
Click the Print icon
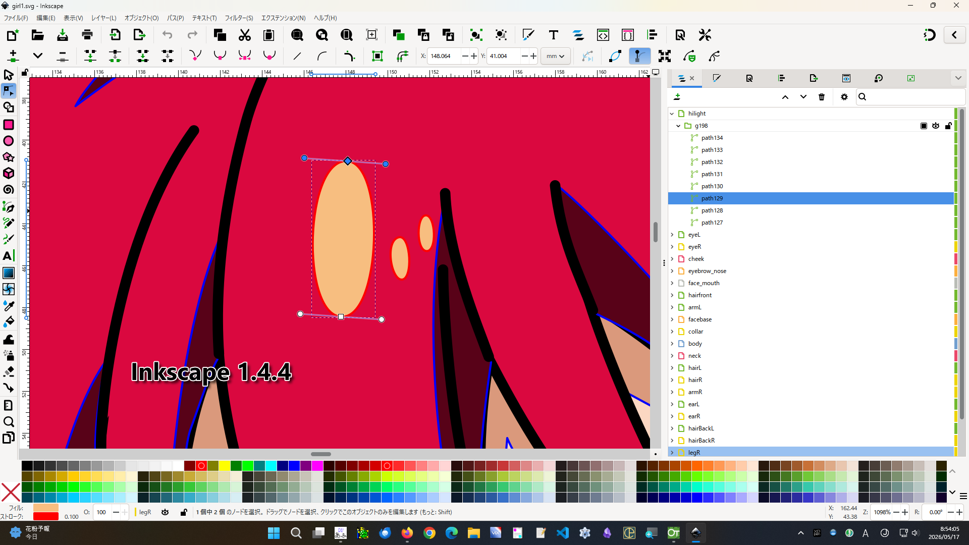(x=87, y=35)
